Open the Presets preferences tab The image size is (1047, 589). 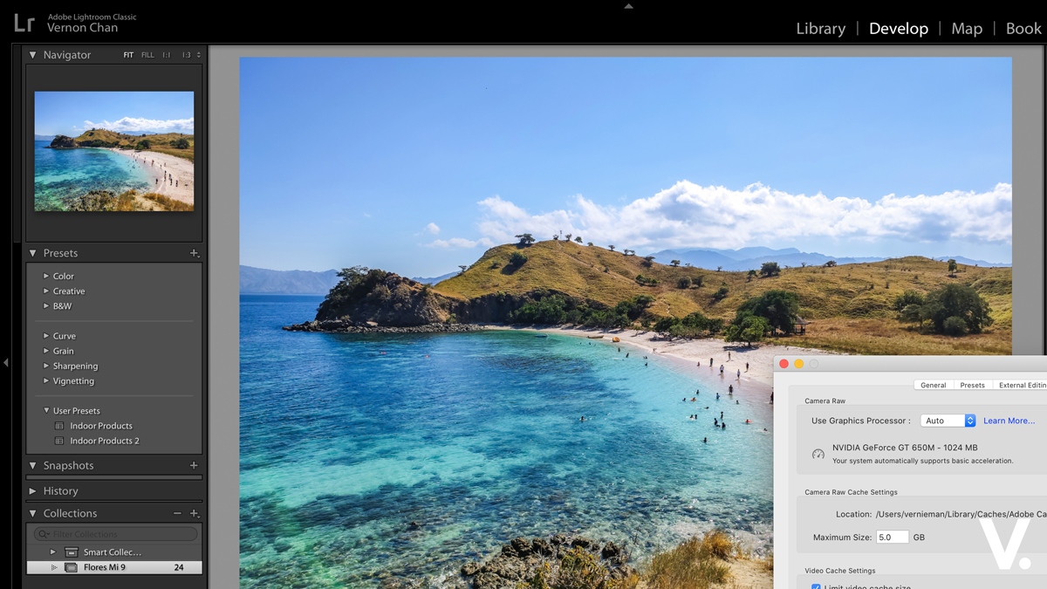tap(972, 385)
